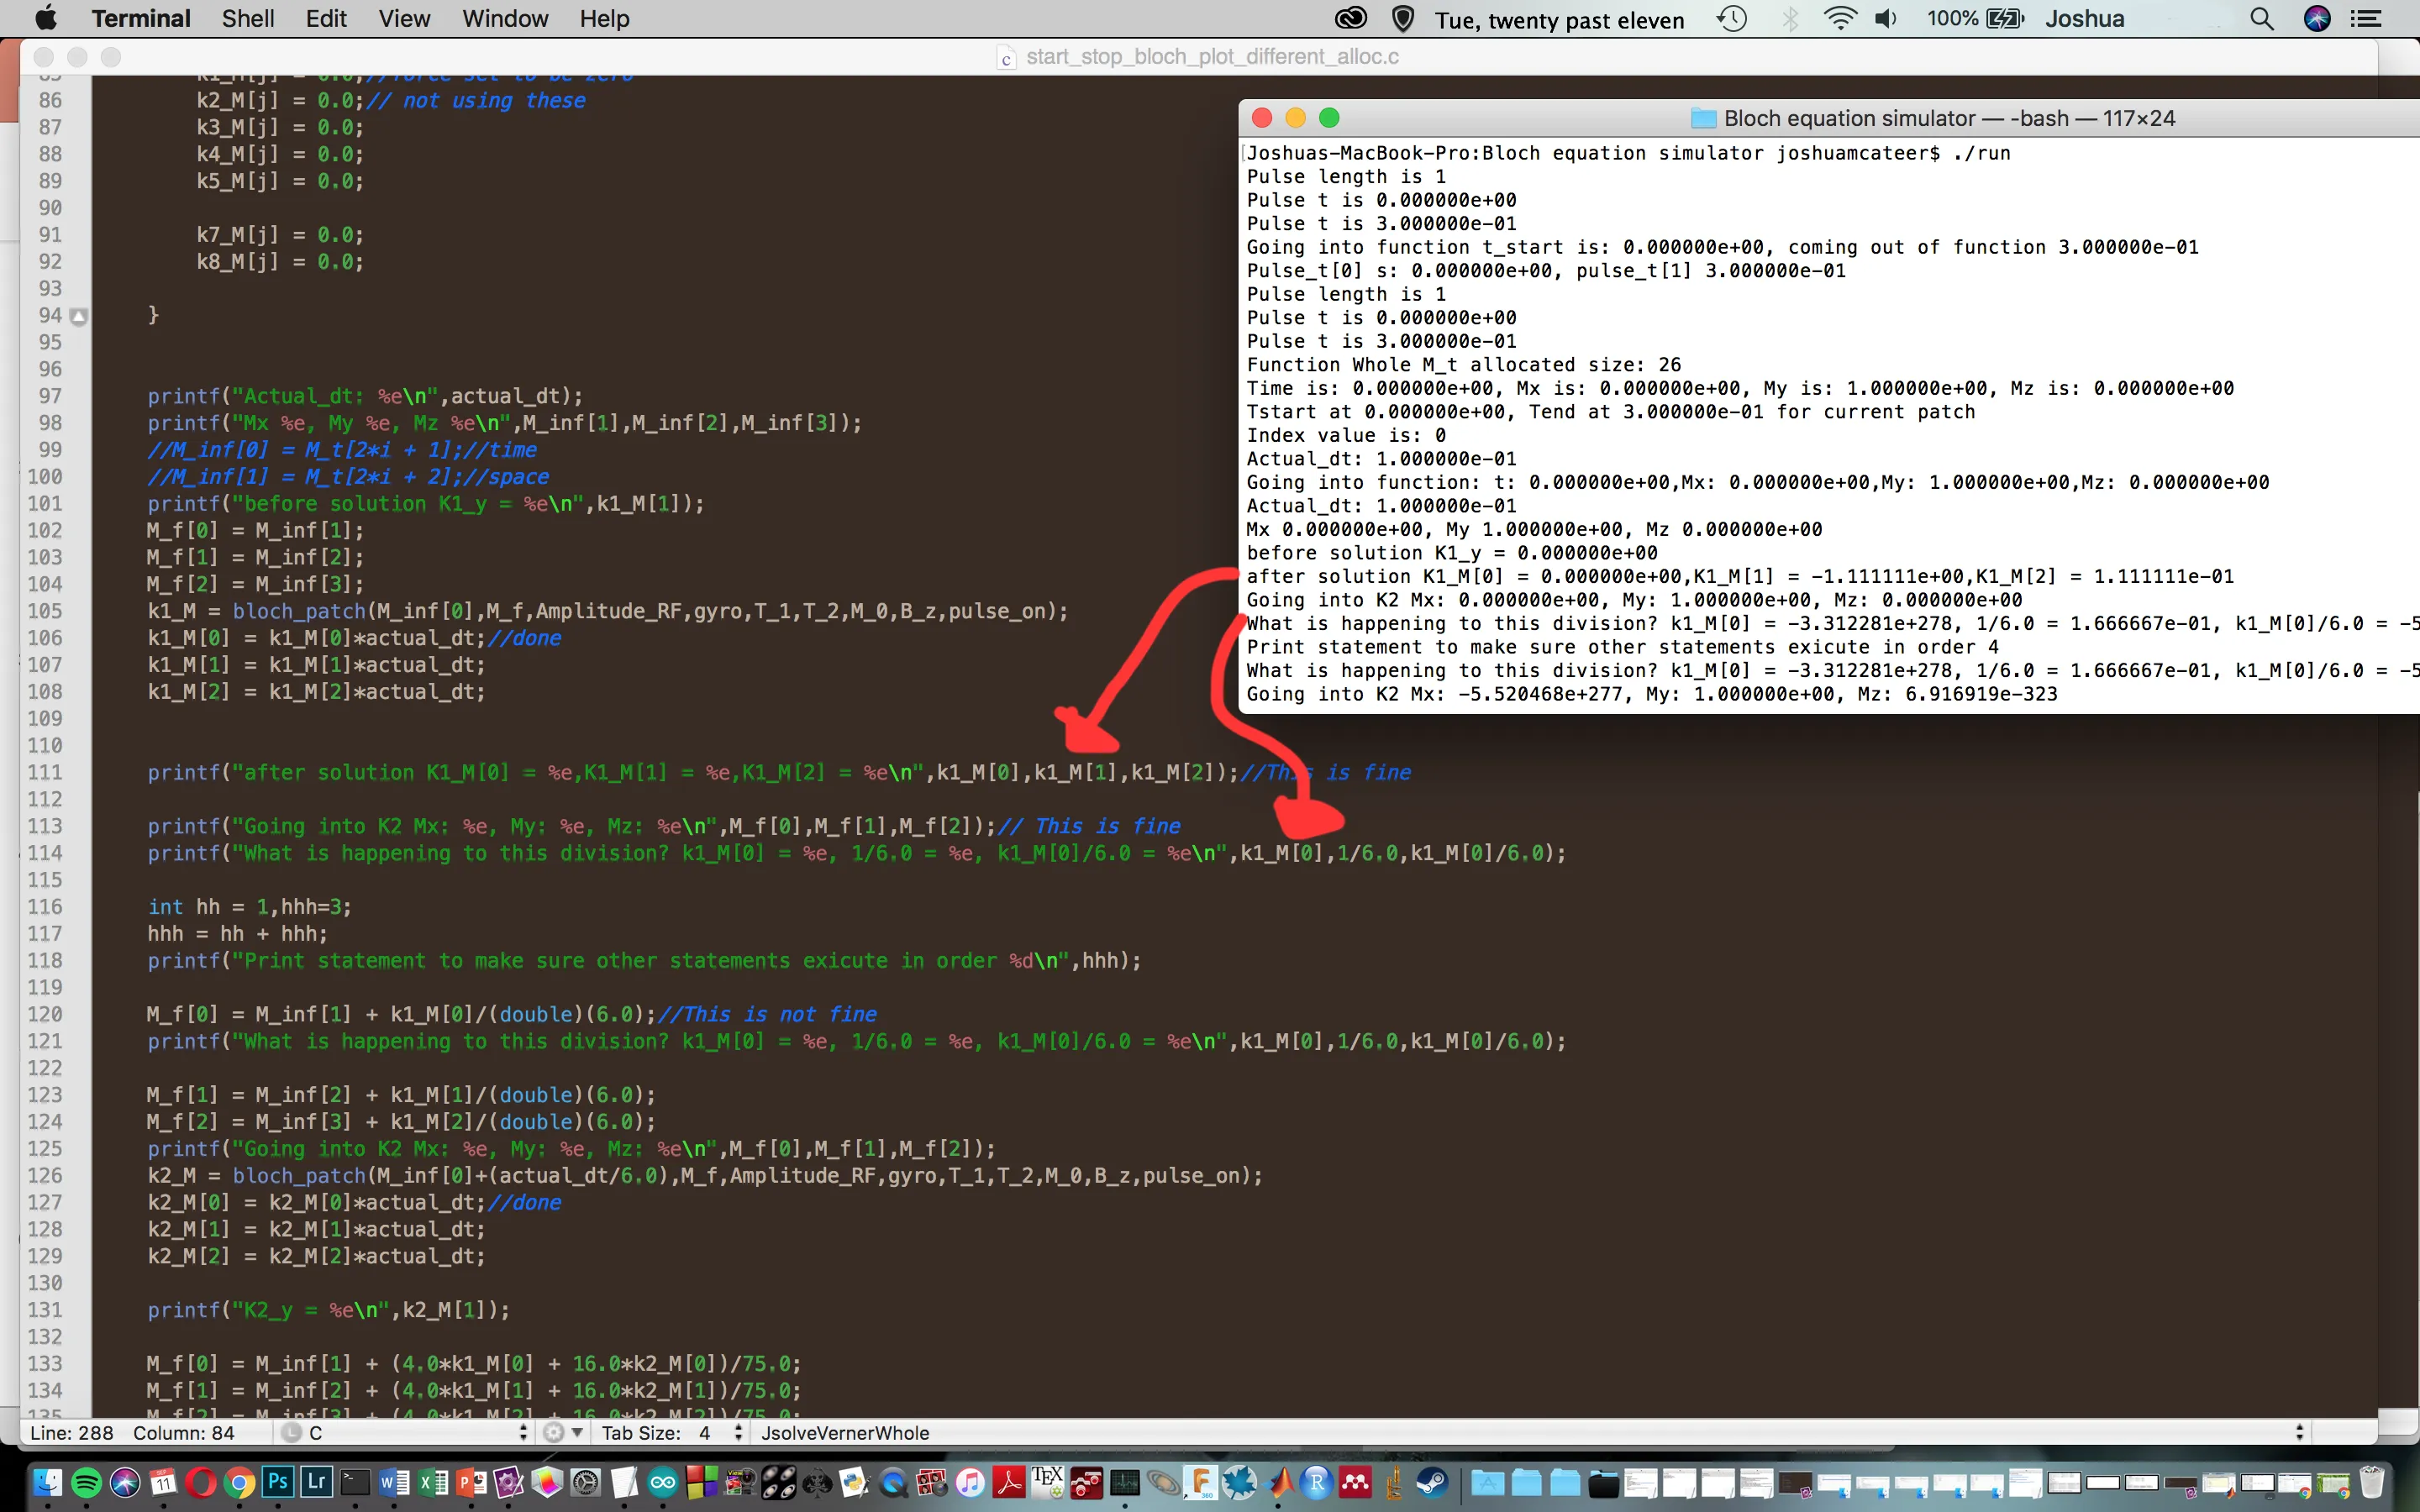Click the Wi-Fi status menu icon
The height and width of the screenshot is (1512, 2420).
[1839, 19]
